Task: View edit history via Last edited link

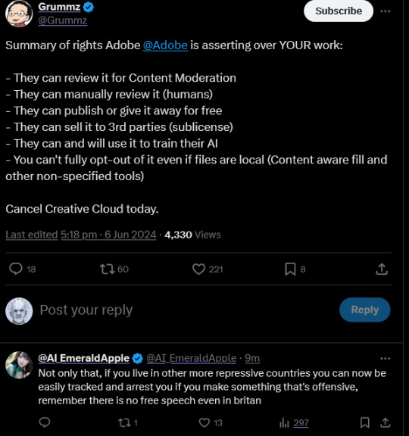Action: (32, 235)
